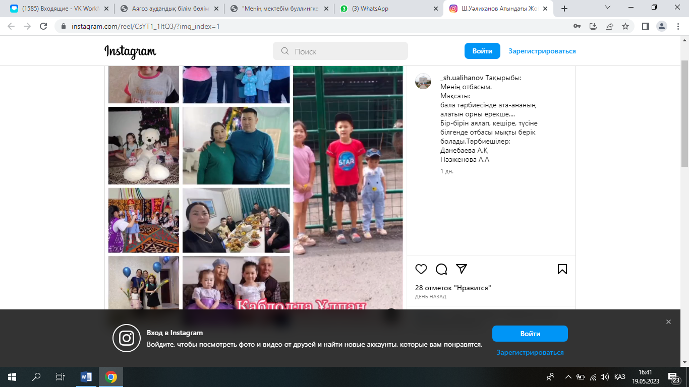Save post with bookmark icon
The width and height of the screenshot is (689, 387).
(x=562, y=269)
